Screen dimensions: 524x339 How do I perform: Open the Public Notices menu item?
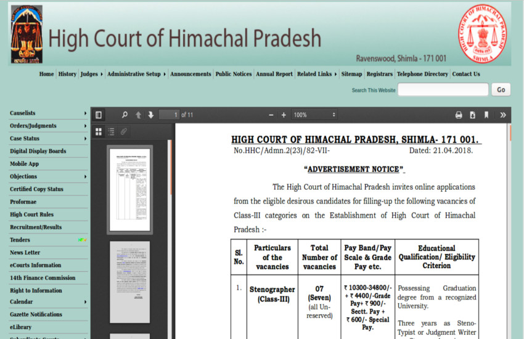click(234, 74)
